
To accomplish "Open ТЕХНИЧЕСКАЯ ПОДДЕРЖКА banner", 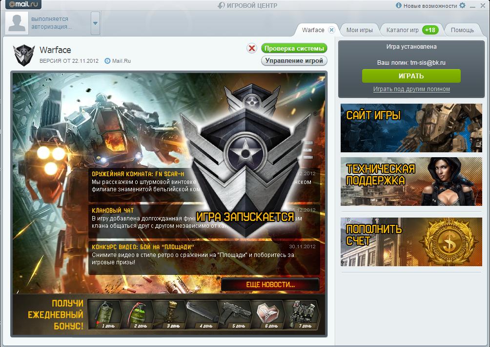I will click(411, 182).
